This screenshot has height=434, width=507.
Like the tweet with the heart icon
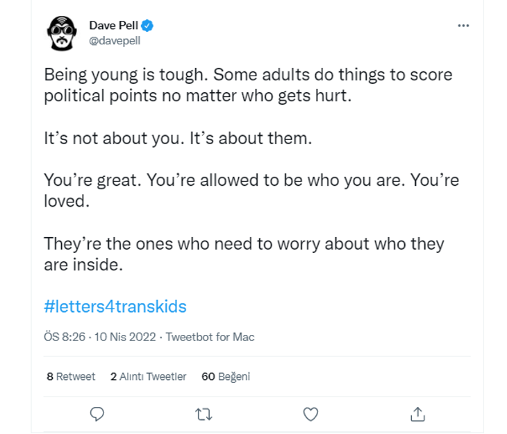pyautogui.click(x=310, y=414)
